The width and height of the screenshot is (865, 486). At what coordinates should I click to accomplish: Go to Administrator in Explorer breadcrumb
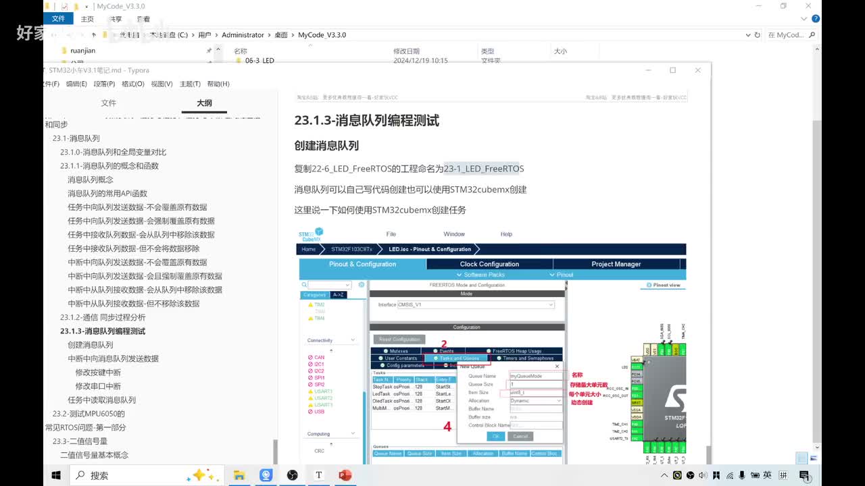pyautogui.click(x=243, y=35)
